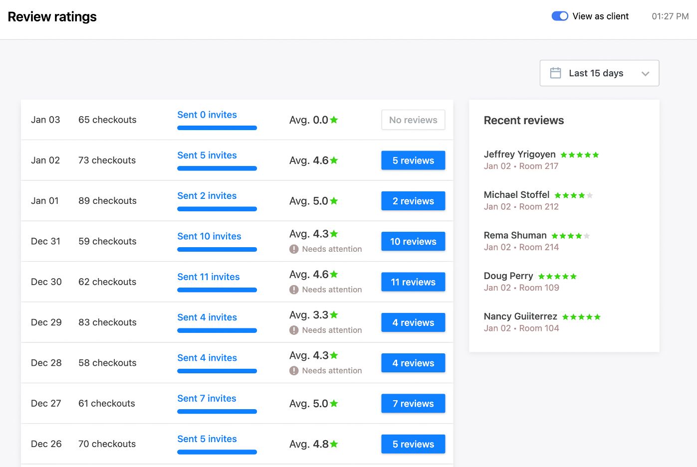Screen dimensions: 697x467
Task: View the 7 reviews for Dec 27
Action: click(413, 404)
